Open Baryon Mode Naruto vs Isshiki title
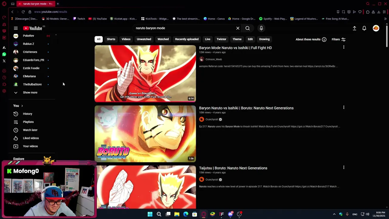Screen dimensions: 389x219 pyautogui.click(x=236, y=48)
